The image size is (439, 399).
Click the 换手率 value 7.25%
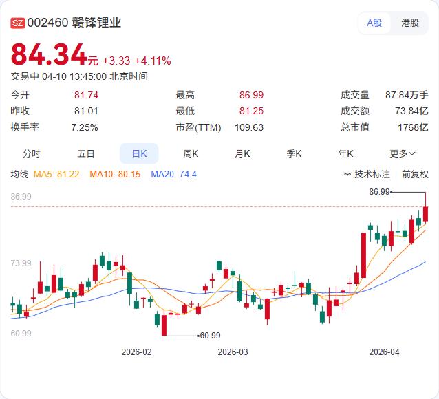click(85, 127)
